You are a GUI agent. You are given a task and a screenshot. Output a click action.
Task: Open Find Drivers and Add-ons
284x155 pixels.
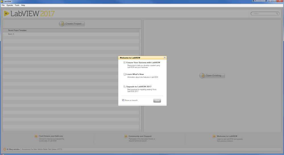pos(51,136)
